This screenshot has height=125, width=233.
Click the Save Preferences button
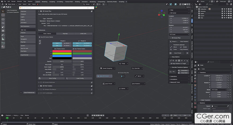tap(29, 93)
